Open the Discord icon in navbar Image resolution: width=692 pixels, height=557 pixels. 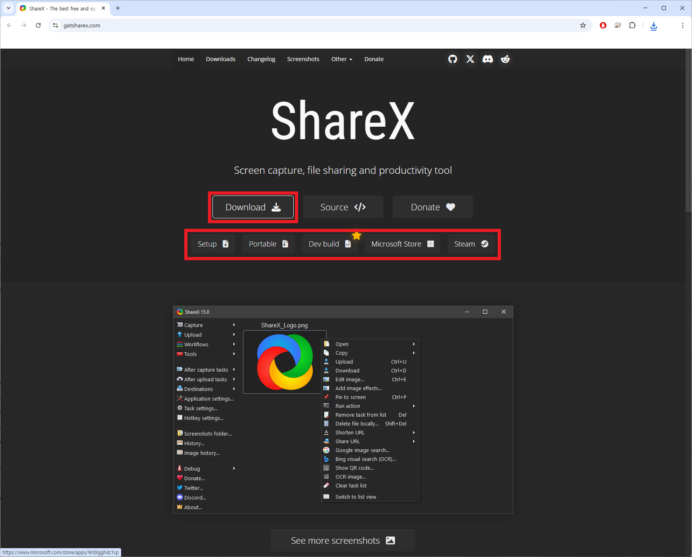pos(488,59)
